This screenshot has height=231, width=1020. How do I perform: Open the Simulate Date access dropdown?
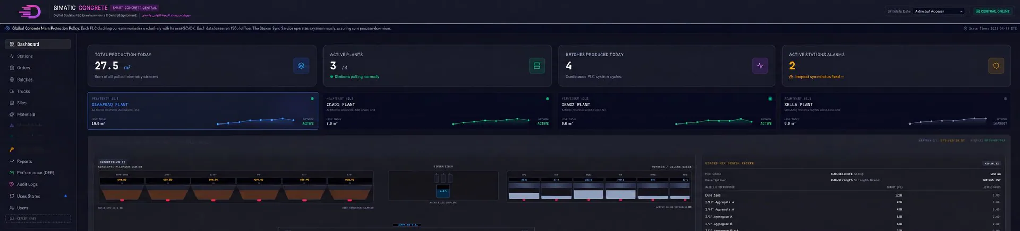[939, 11]
